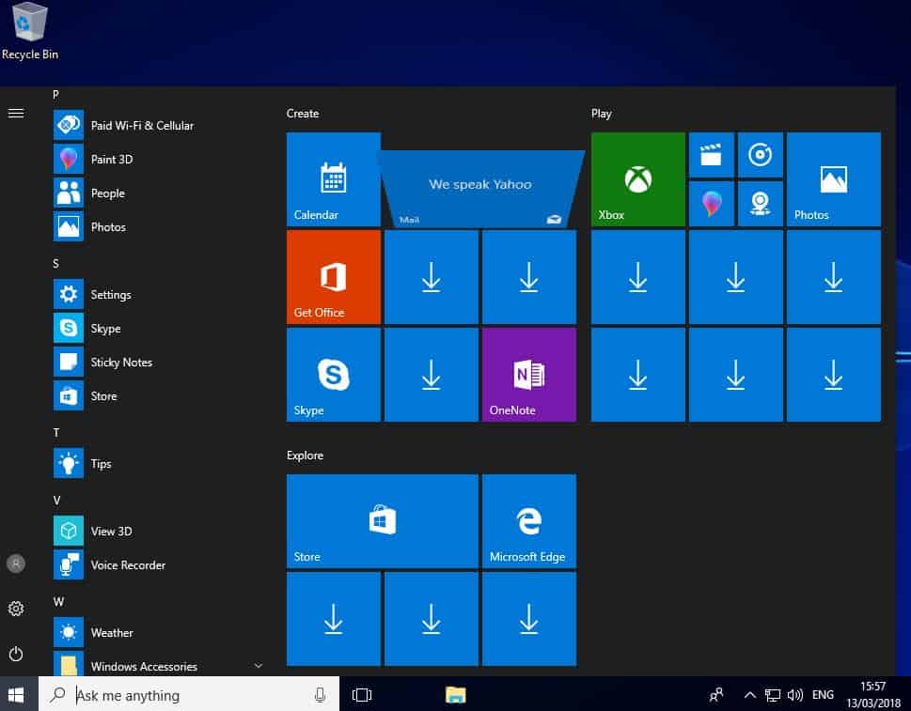Open the wide Store tile in the Explore group
911x711 pixels.
point(383,521)
